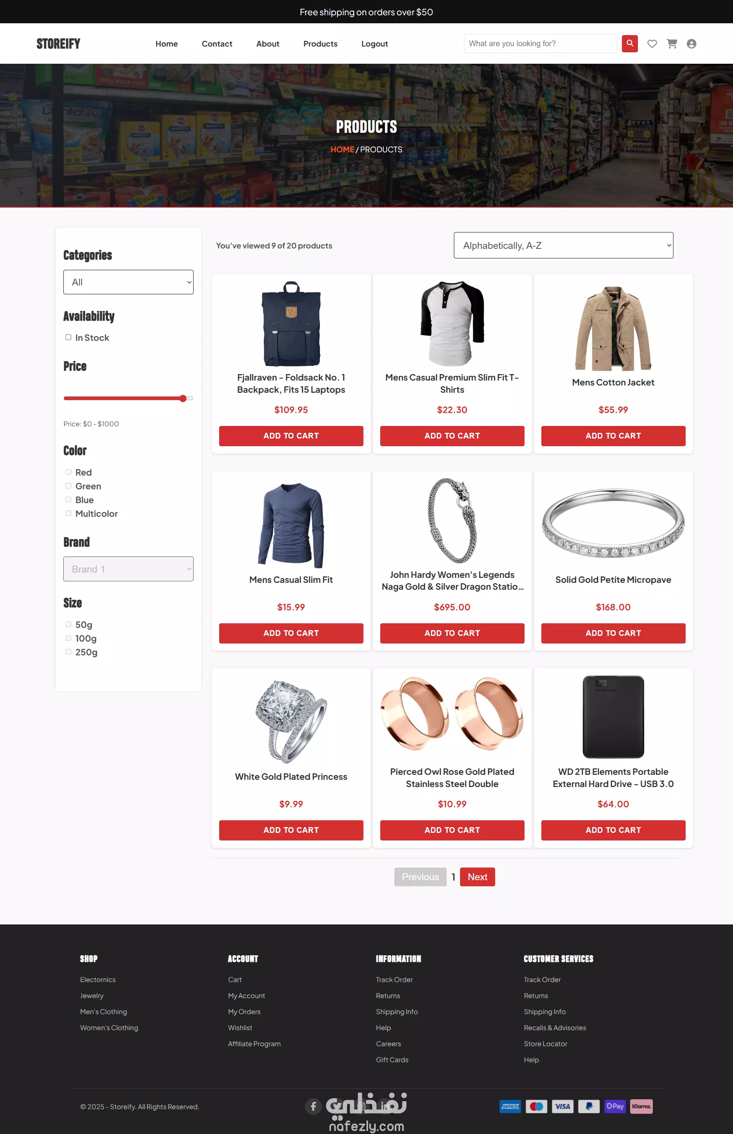The width and height of the screenshot is (733, 1134).
Task: Open the Alphabetically, A-Z sort dropdown
Action: (x=563, y=245)
